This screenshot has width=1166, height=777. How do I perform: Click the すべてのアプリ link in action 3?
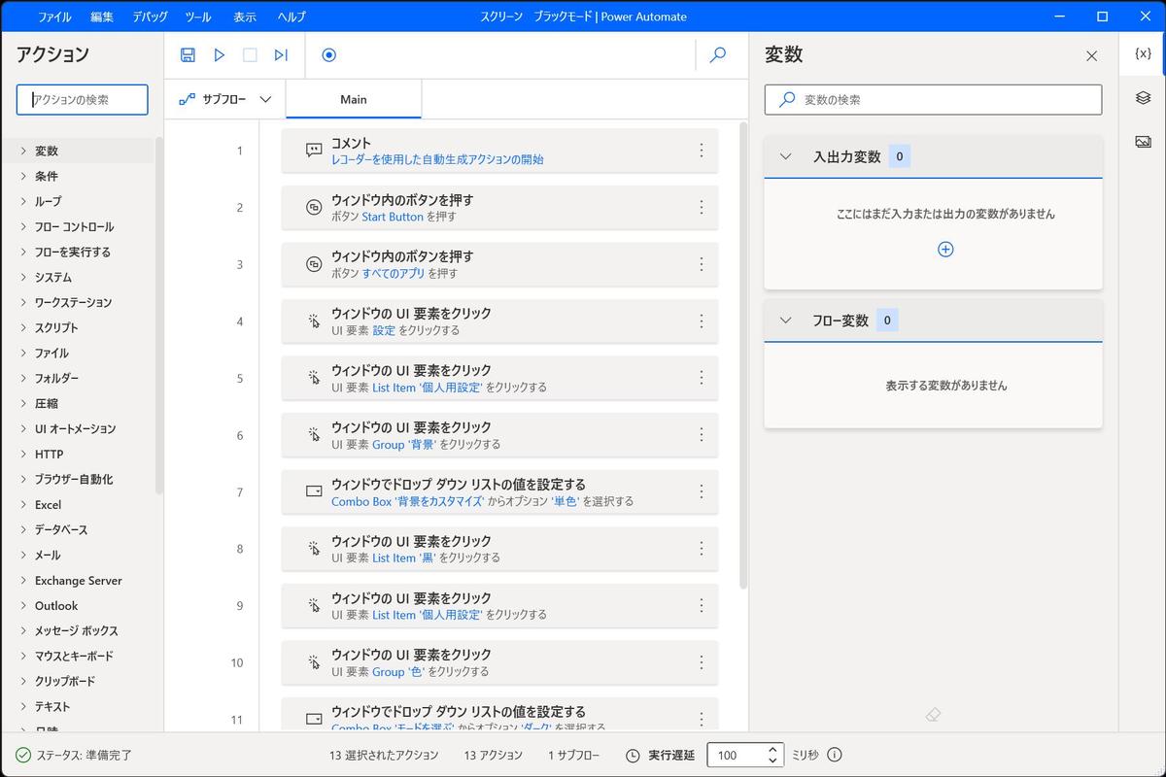394,274
